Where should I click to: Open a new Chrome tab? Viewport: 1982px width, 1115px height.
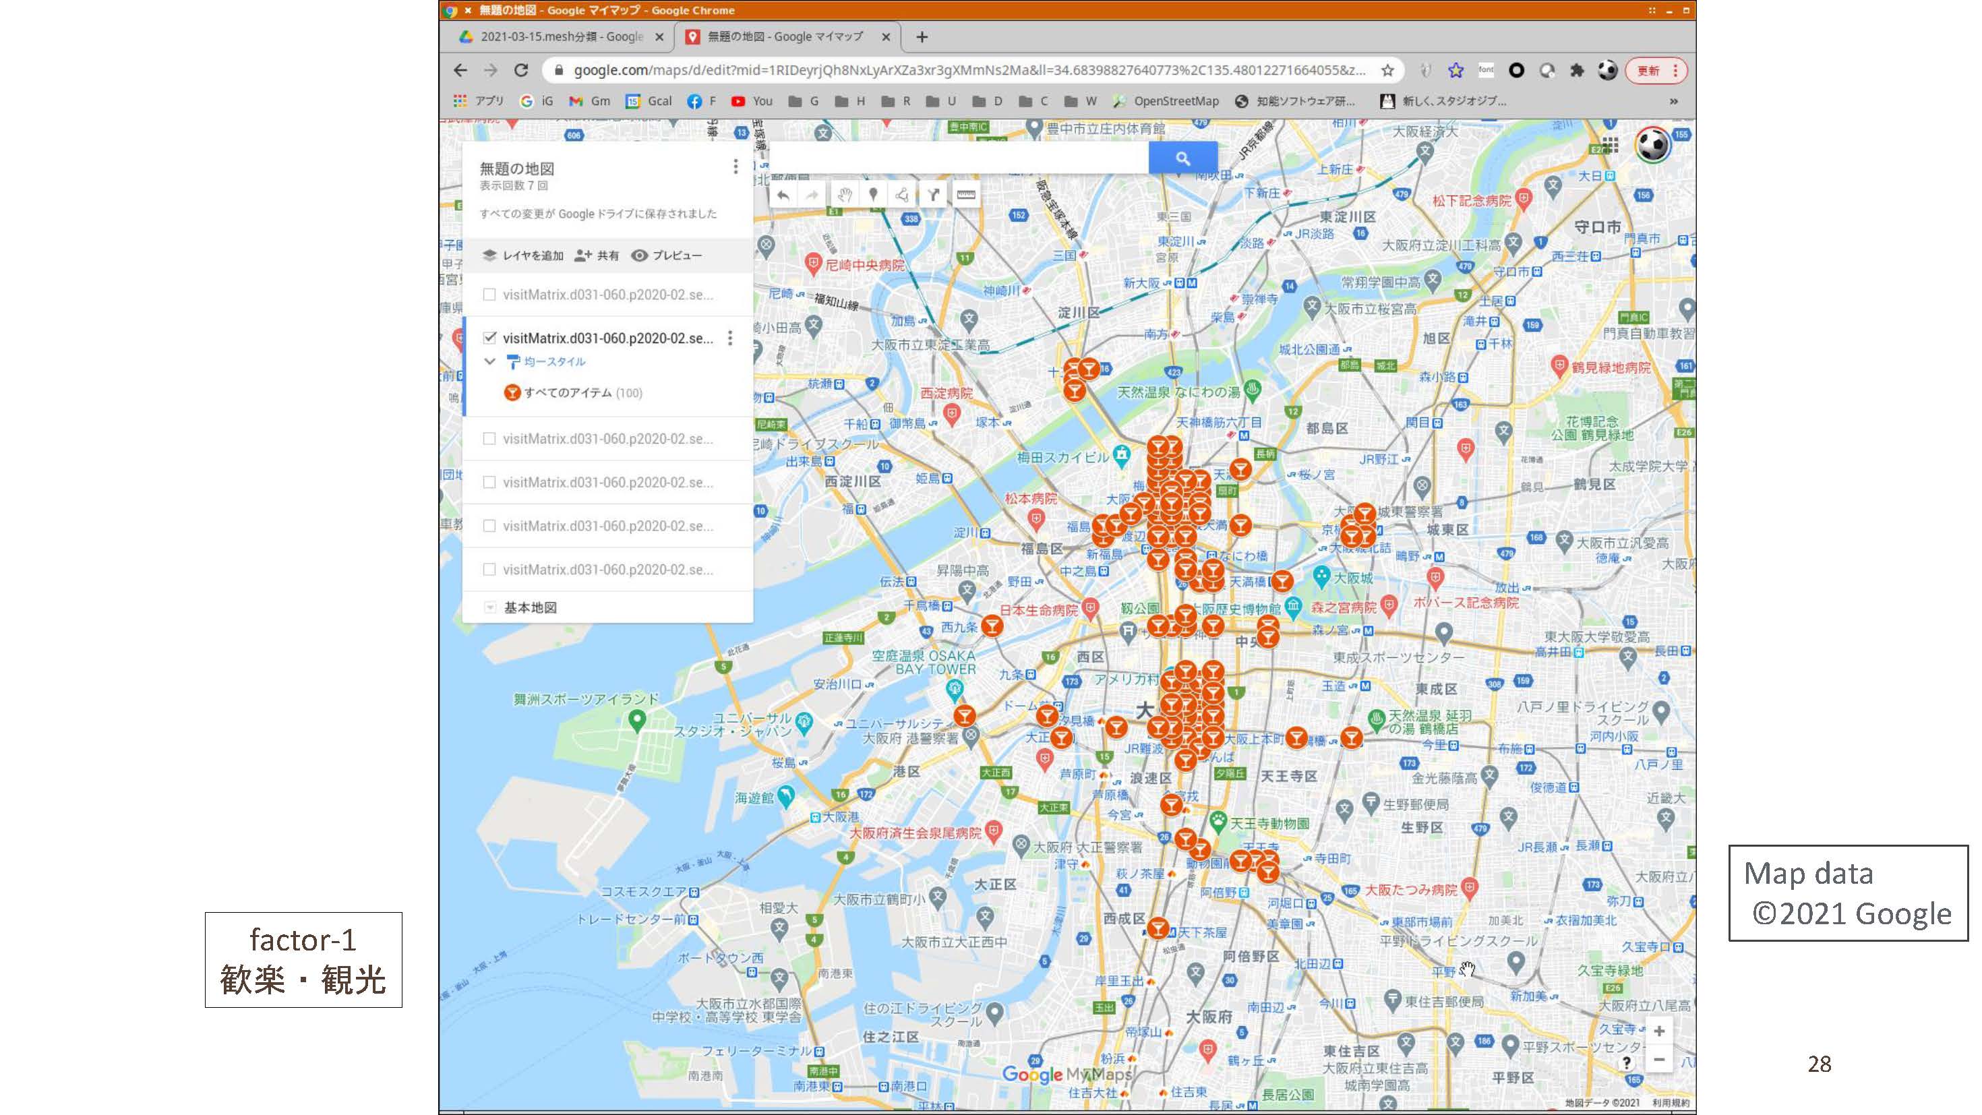[922, 37]
